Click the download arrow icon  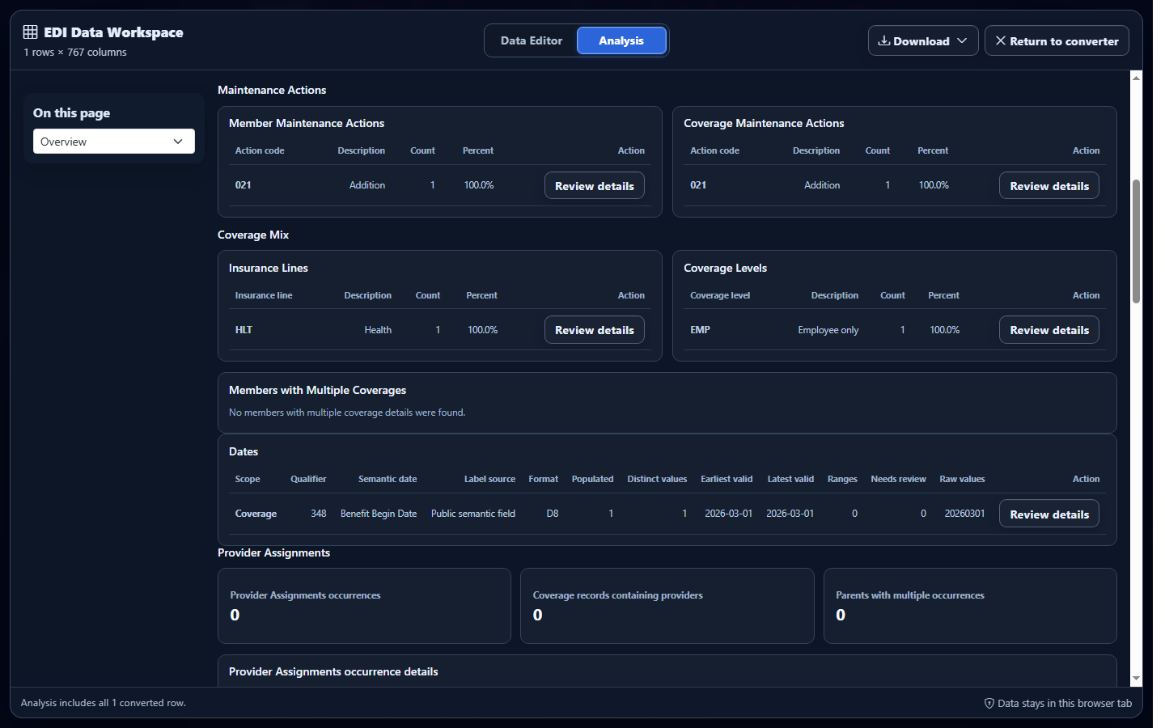click(884, 40)
